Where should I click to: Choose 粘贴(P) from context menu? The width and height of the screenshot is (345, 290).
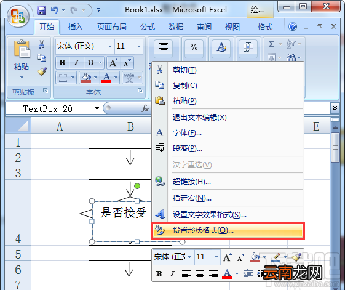point(228,101)
